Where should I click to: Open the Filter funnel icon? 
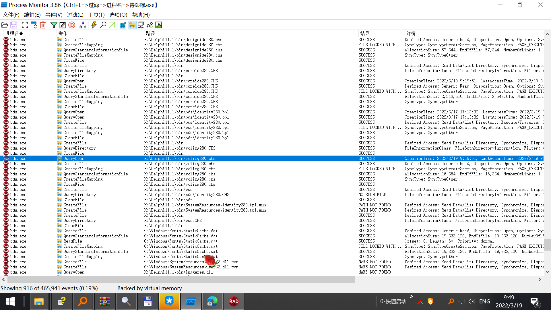pos(54,25)
